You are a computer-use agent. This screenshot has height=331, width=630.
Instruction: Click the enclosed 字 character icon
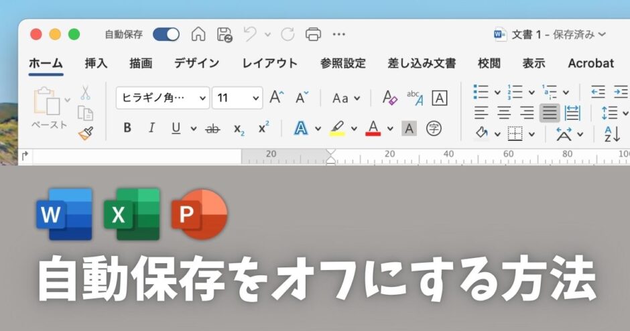tap(434, 129)
